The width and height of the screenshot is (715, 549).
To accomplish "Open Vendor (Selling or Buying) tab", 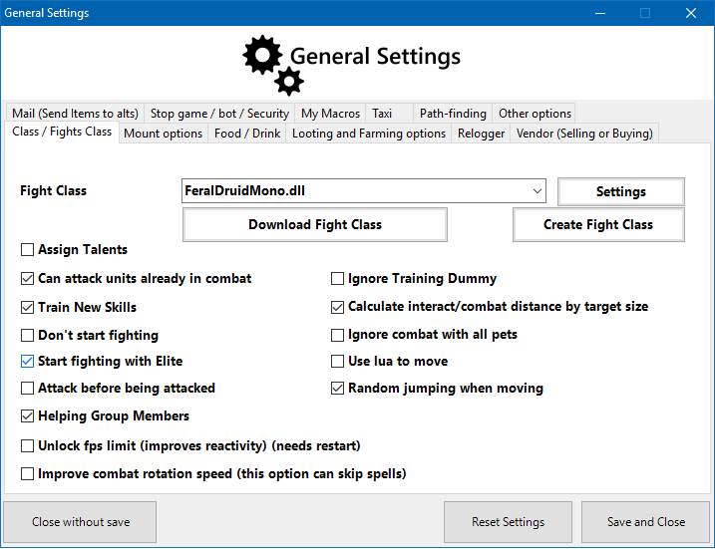I will pos(584,134).
